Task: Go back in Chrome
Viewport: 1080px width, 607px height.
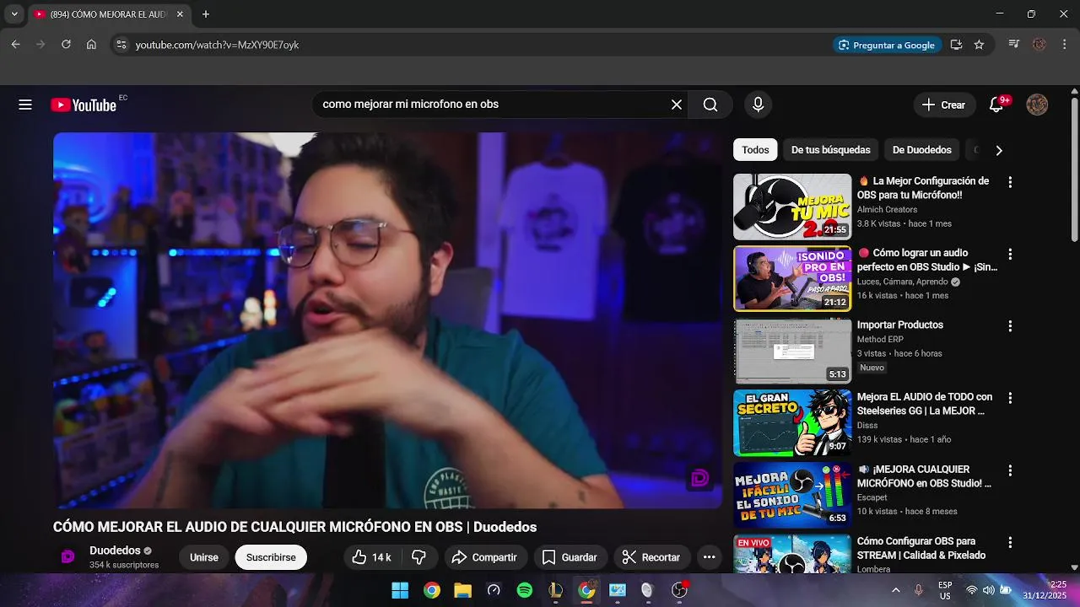Action: click(x=15, y=45)
